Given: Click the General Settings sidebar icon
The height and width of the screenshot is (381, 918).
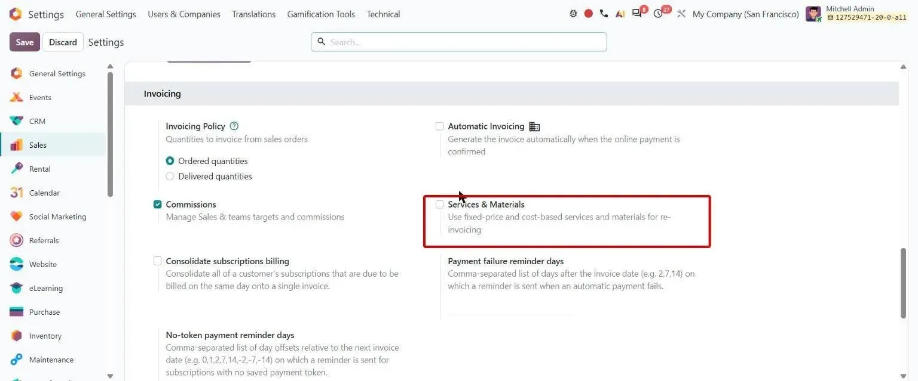Looking at the screenshot, I should (17, 73).
